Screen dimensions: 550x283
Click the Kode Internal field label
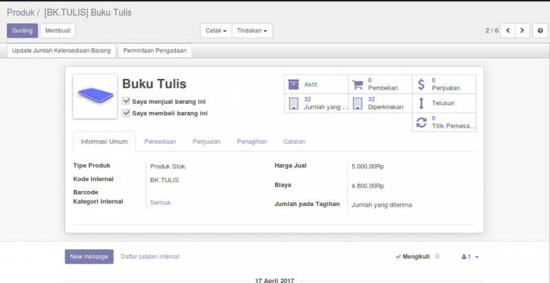pos(93,179)
